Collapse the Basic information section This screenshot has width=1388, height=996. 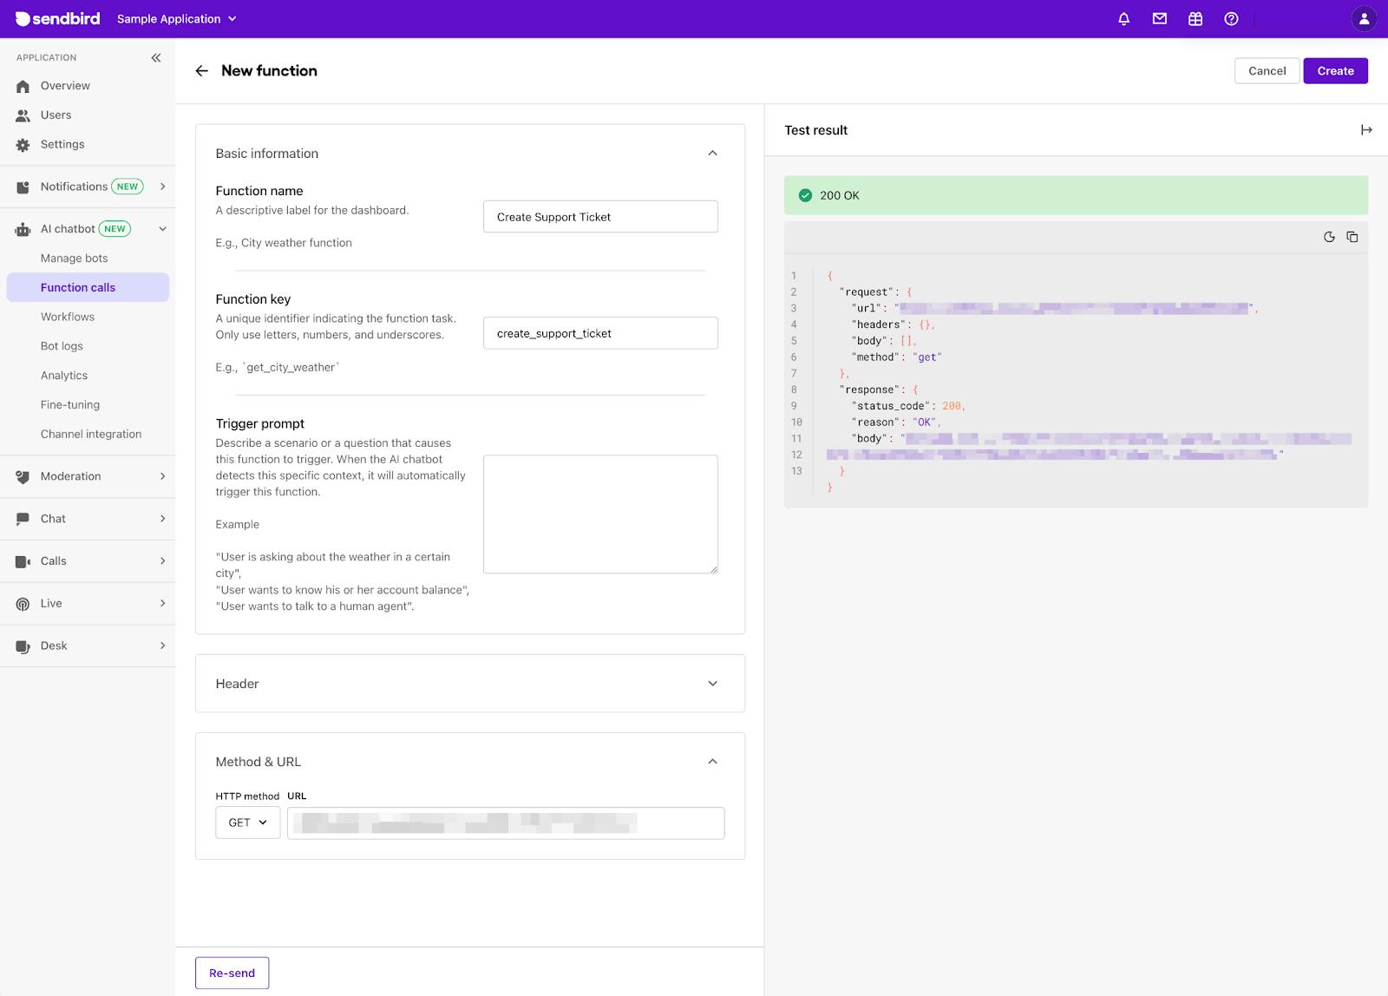[x=712, y=152]
